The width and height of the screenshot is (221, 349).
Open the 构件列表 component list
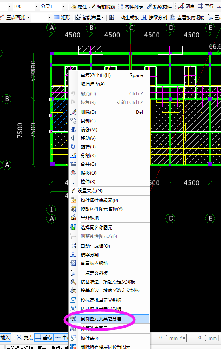(131, 6)
